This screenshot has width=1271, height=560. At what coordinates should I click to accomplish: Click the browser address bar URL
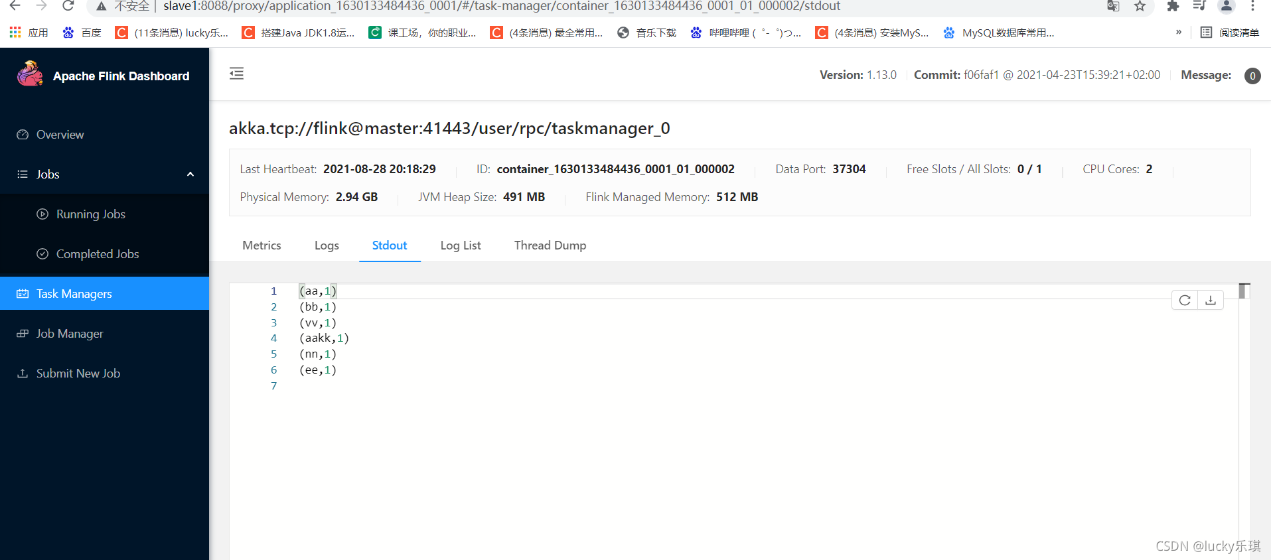[502, 6]
